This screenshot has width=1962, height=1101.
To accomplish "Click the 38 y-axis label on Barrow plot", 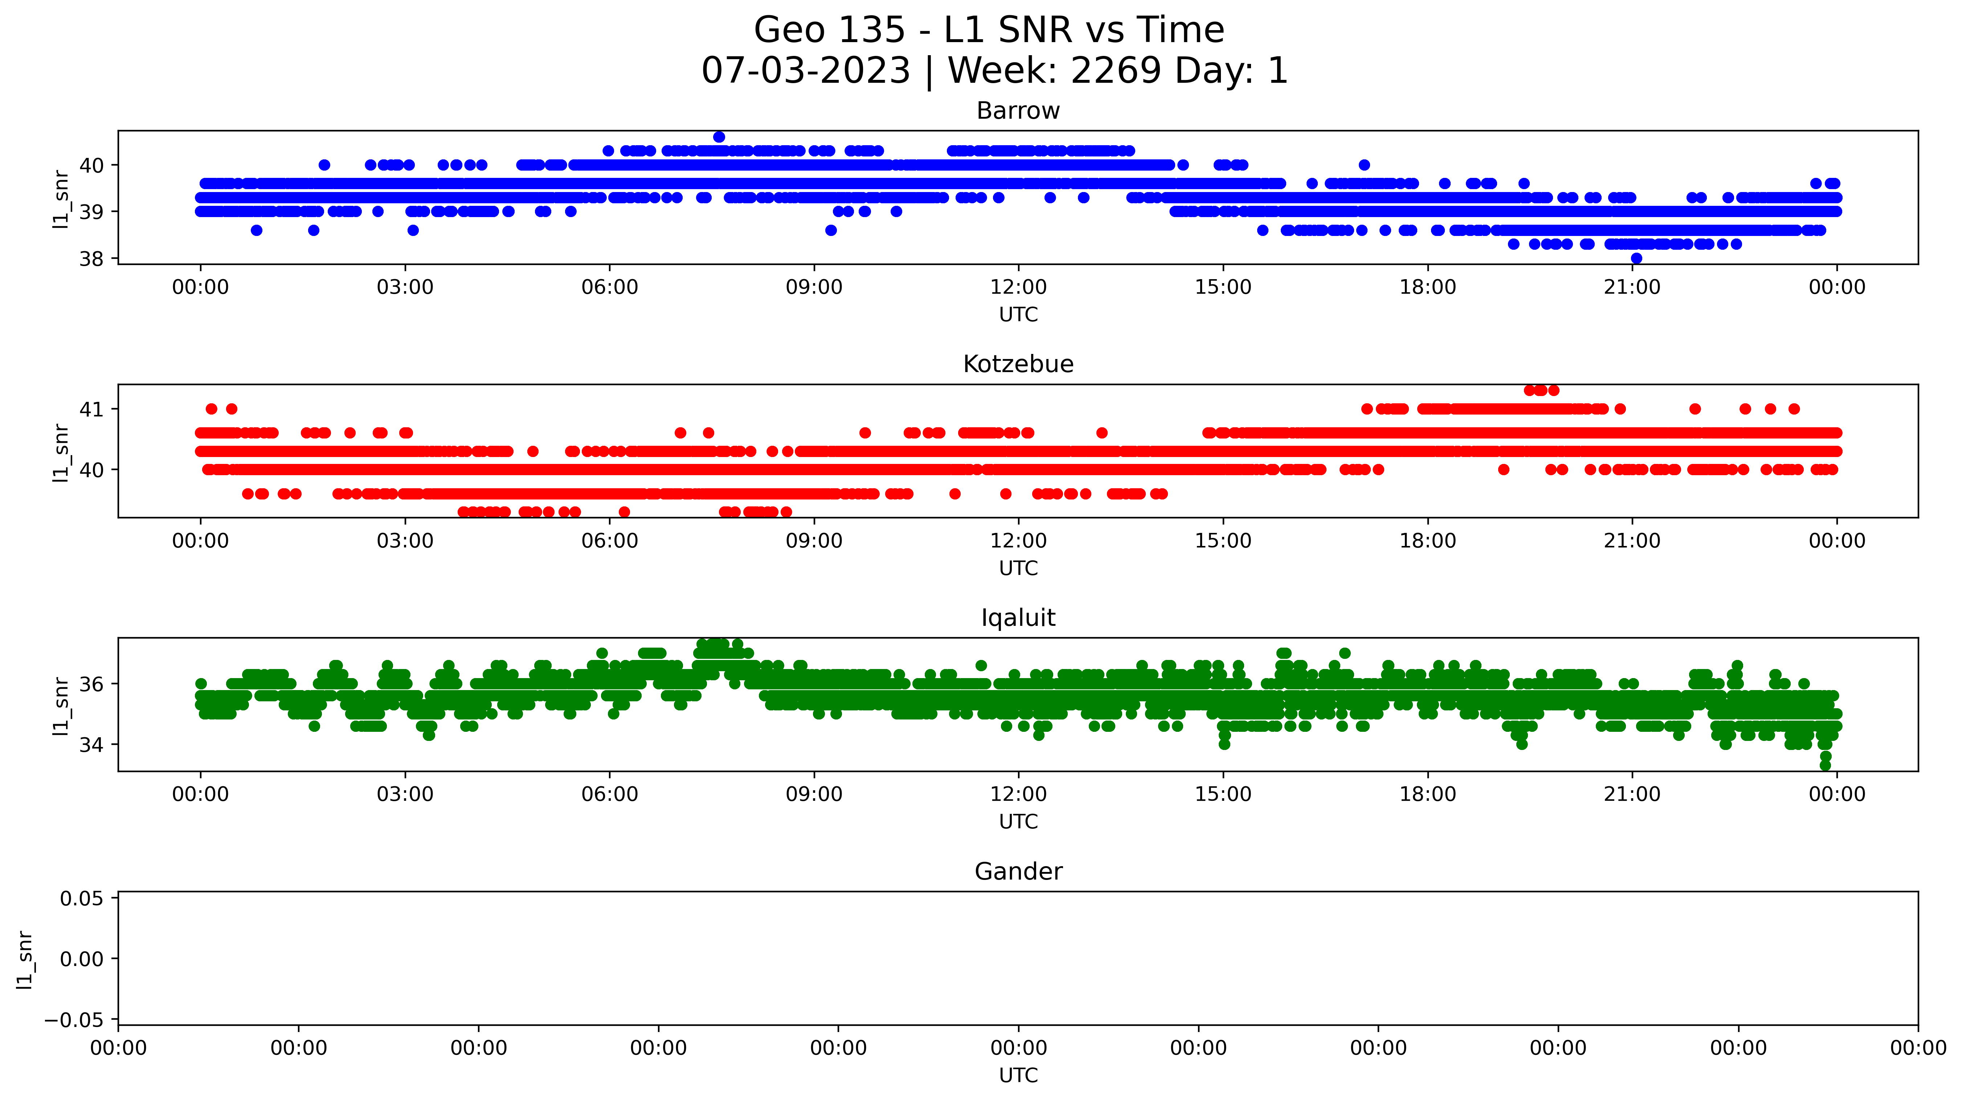I will click(91, 259).
